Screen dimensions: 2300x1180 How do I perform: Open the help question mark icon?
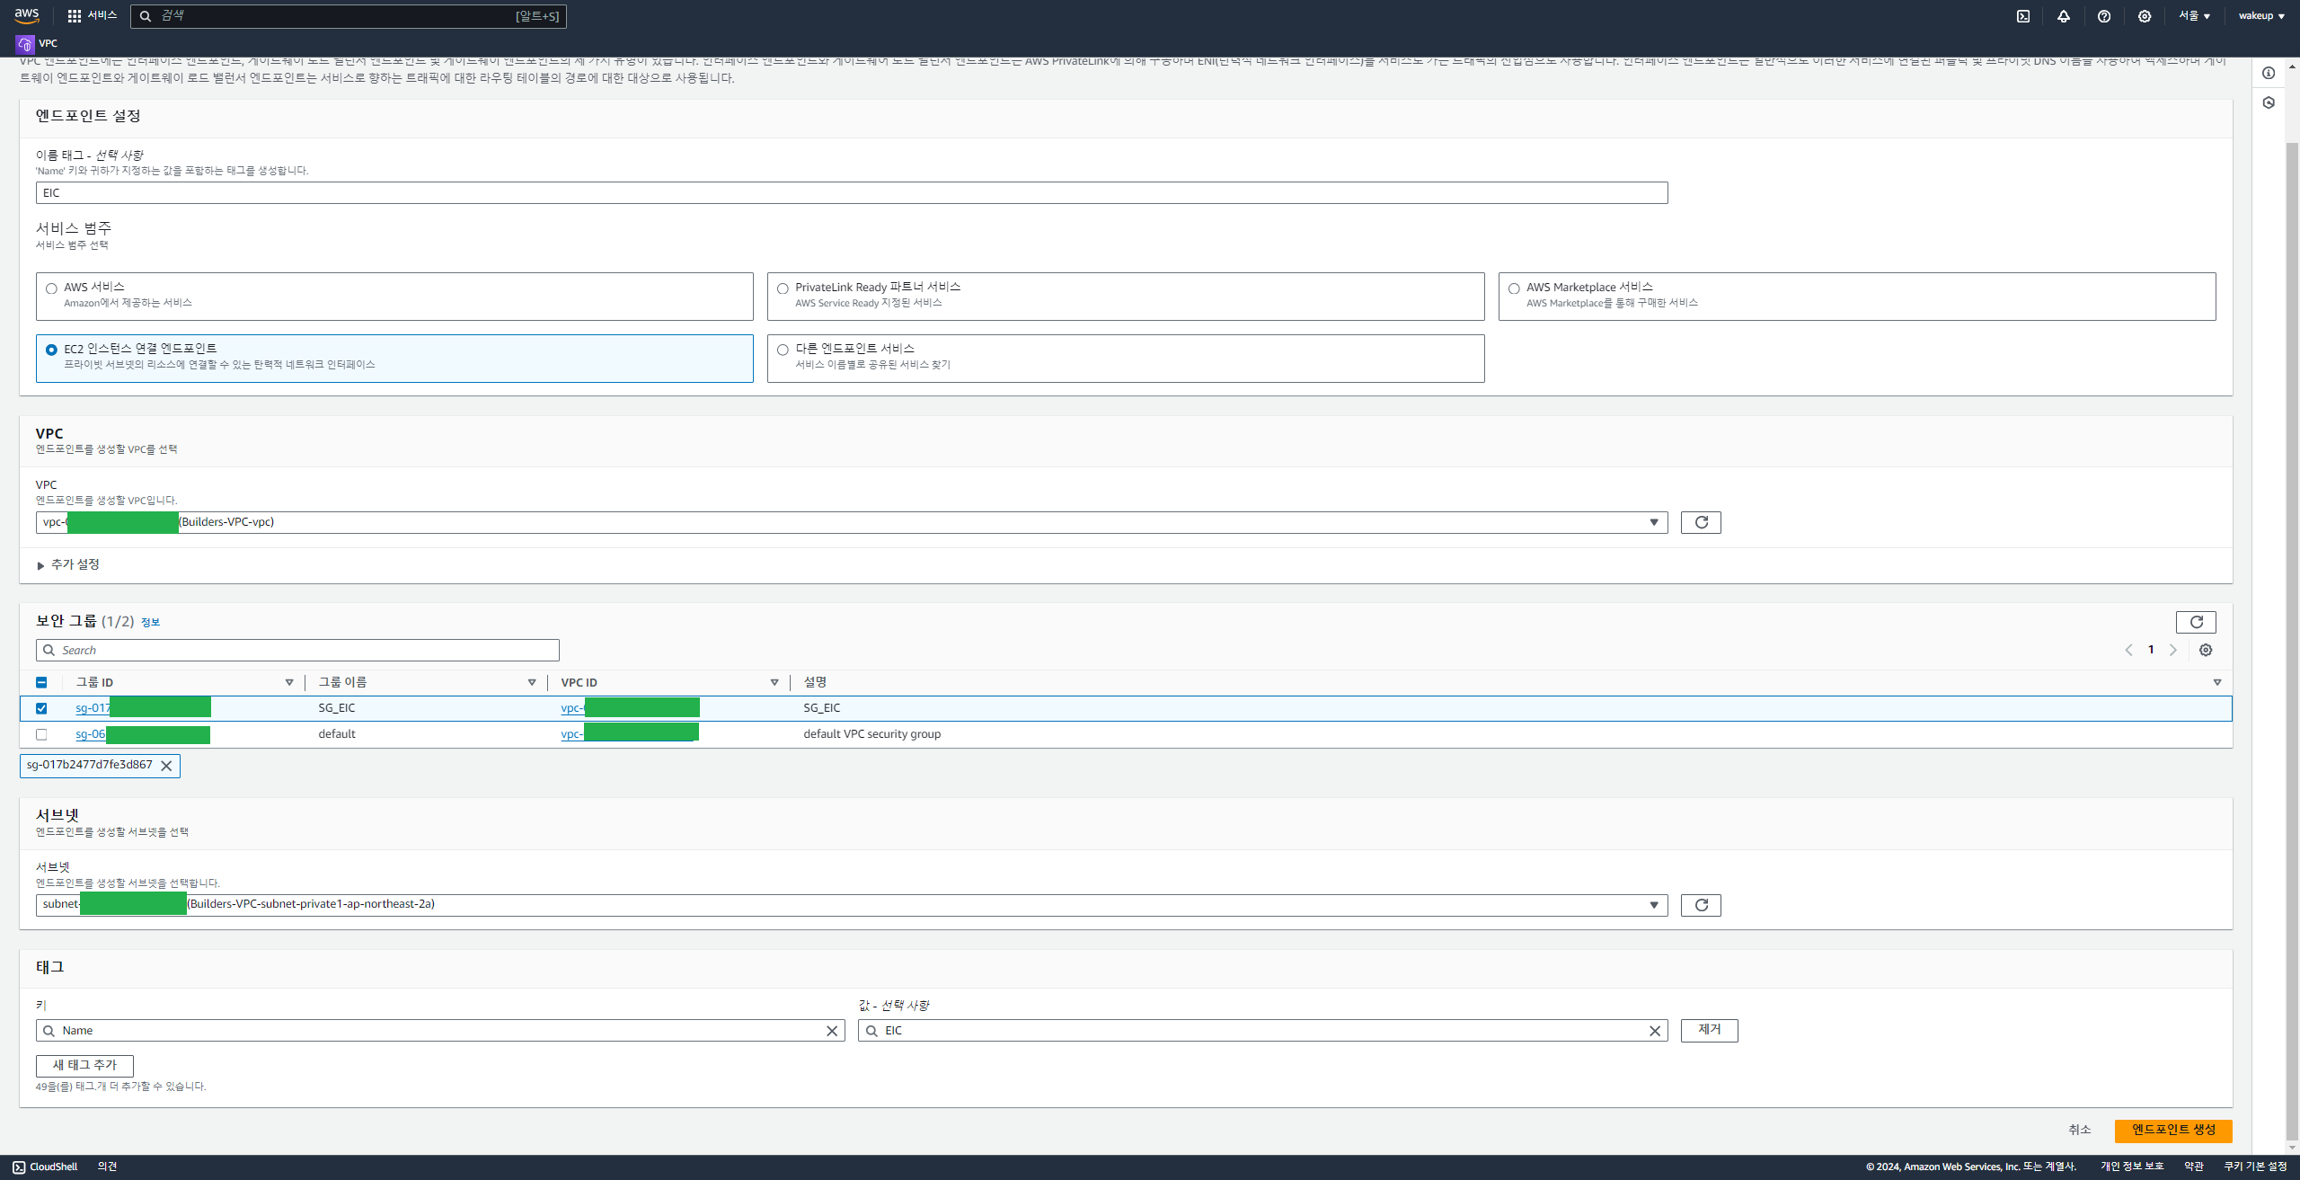pyautogui.click(x=2103, y=16)
